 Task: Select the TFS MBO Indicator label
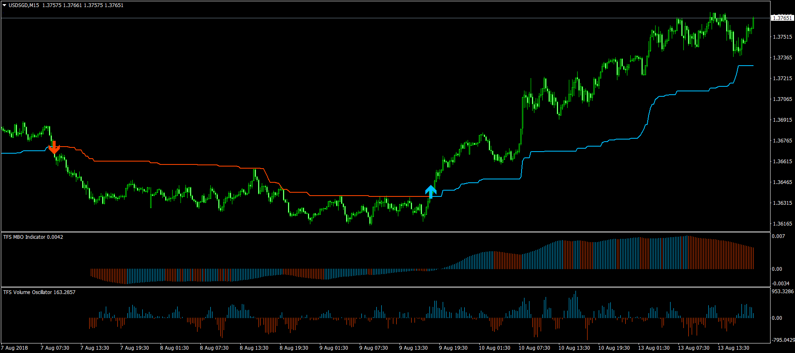[33, 237]
